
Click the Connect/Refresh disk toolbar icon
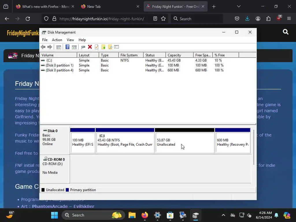tap(83, 47)
